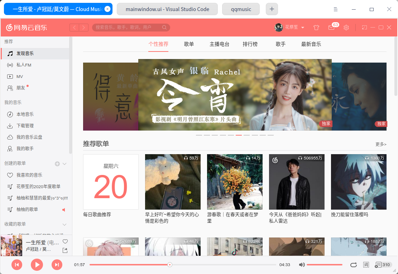Open the skin (shirt) icon
The width and height of the screenshot is (398, 274).
316,28
